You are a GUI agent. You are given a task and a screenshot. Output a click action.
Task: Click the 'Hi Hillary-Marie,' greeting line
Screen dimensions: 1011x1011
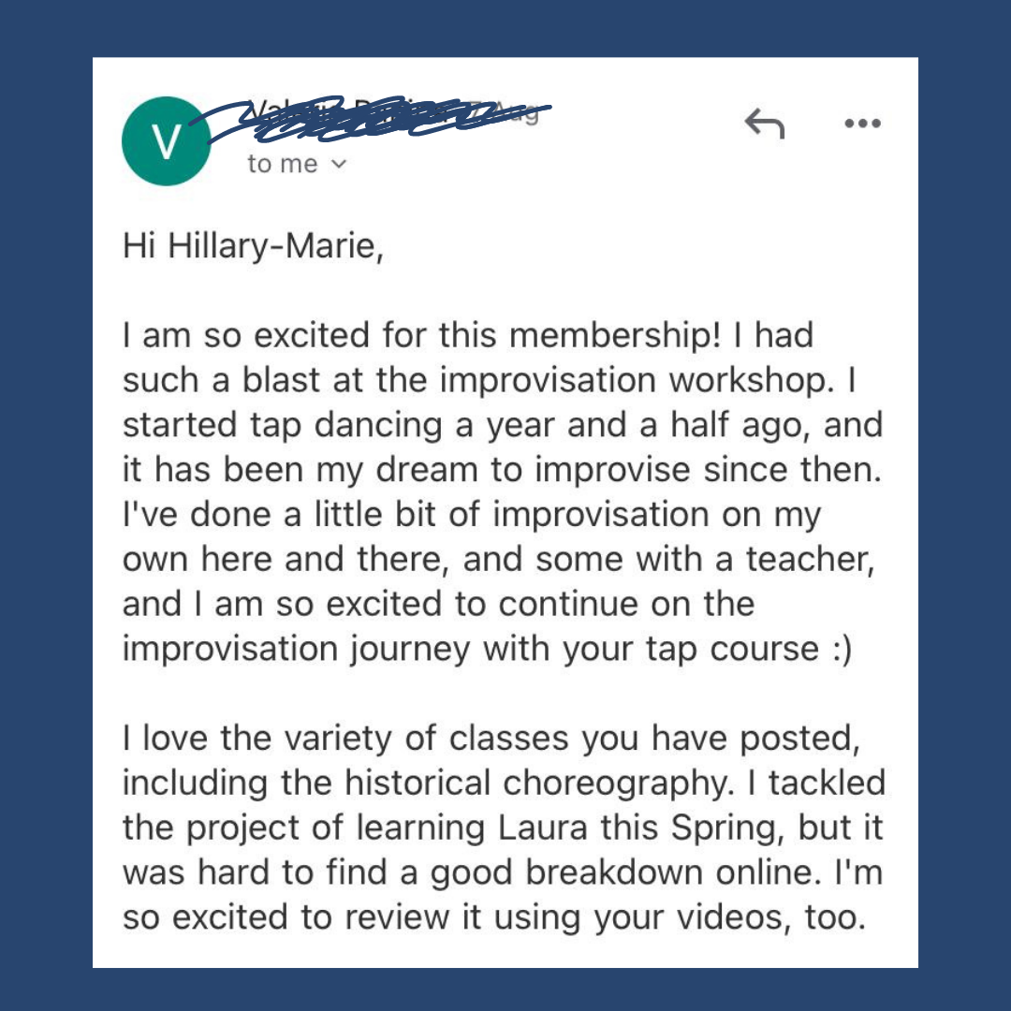point(253,246)
